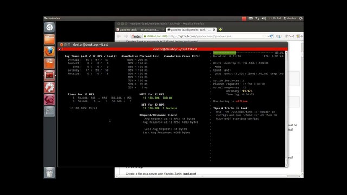Viewport: 347px width, 195px height.
Task: Open the session power gear menu
Action: point(301,18)
